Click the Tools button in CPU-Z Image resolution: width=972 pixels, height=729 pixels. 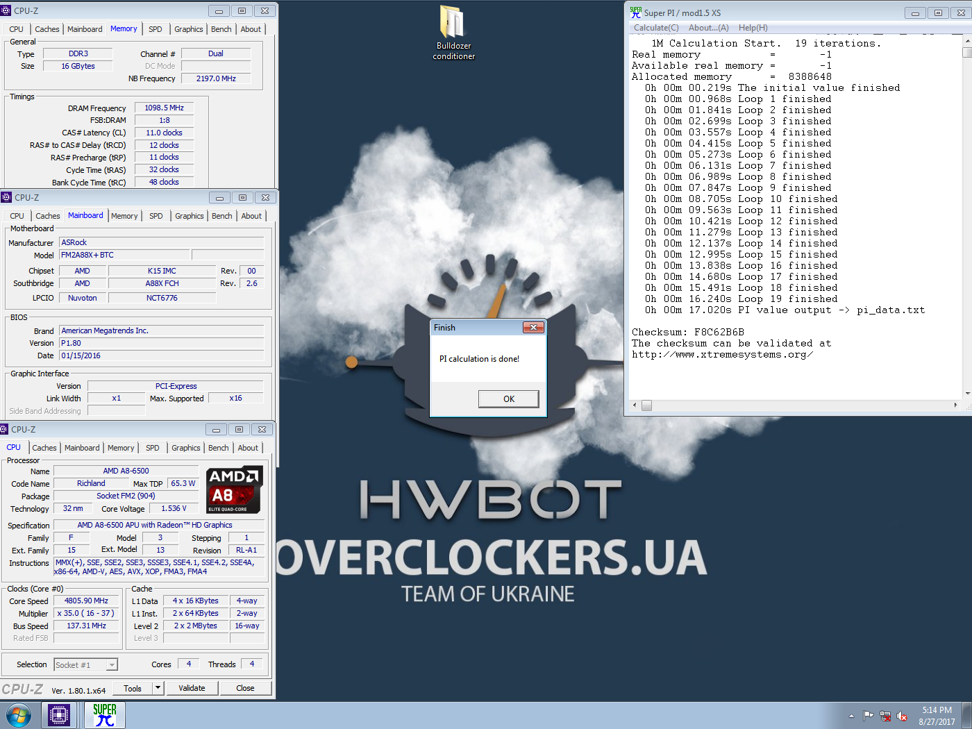(133, 688)
